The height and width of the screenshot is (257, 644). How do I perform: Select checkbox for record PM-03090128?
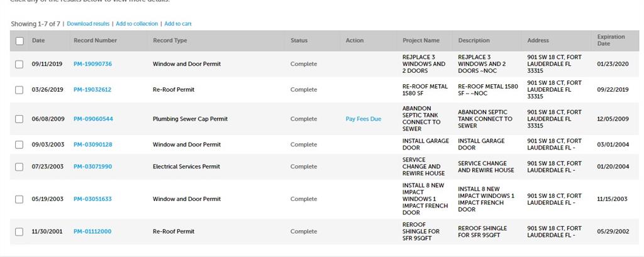(19, 145)
